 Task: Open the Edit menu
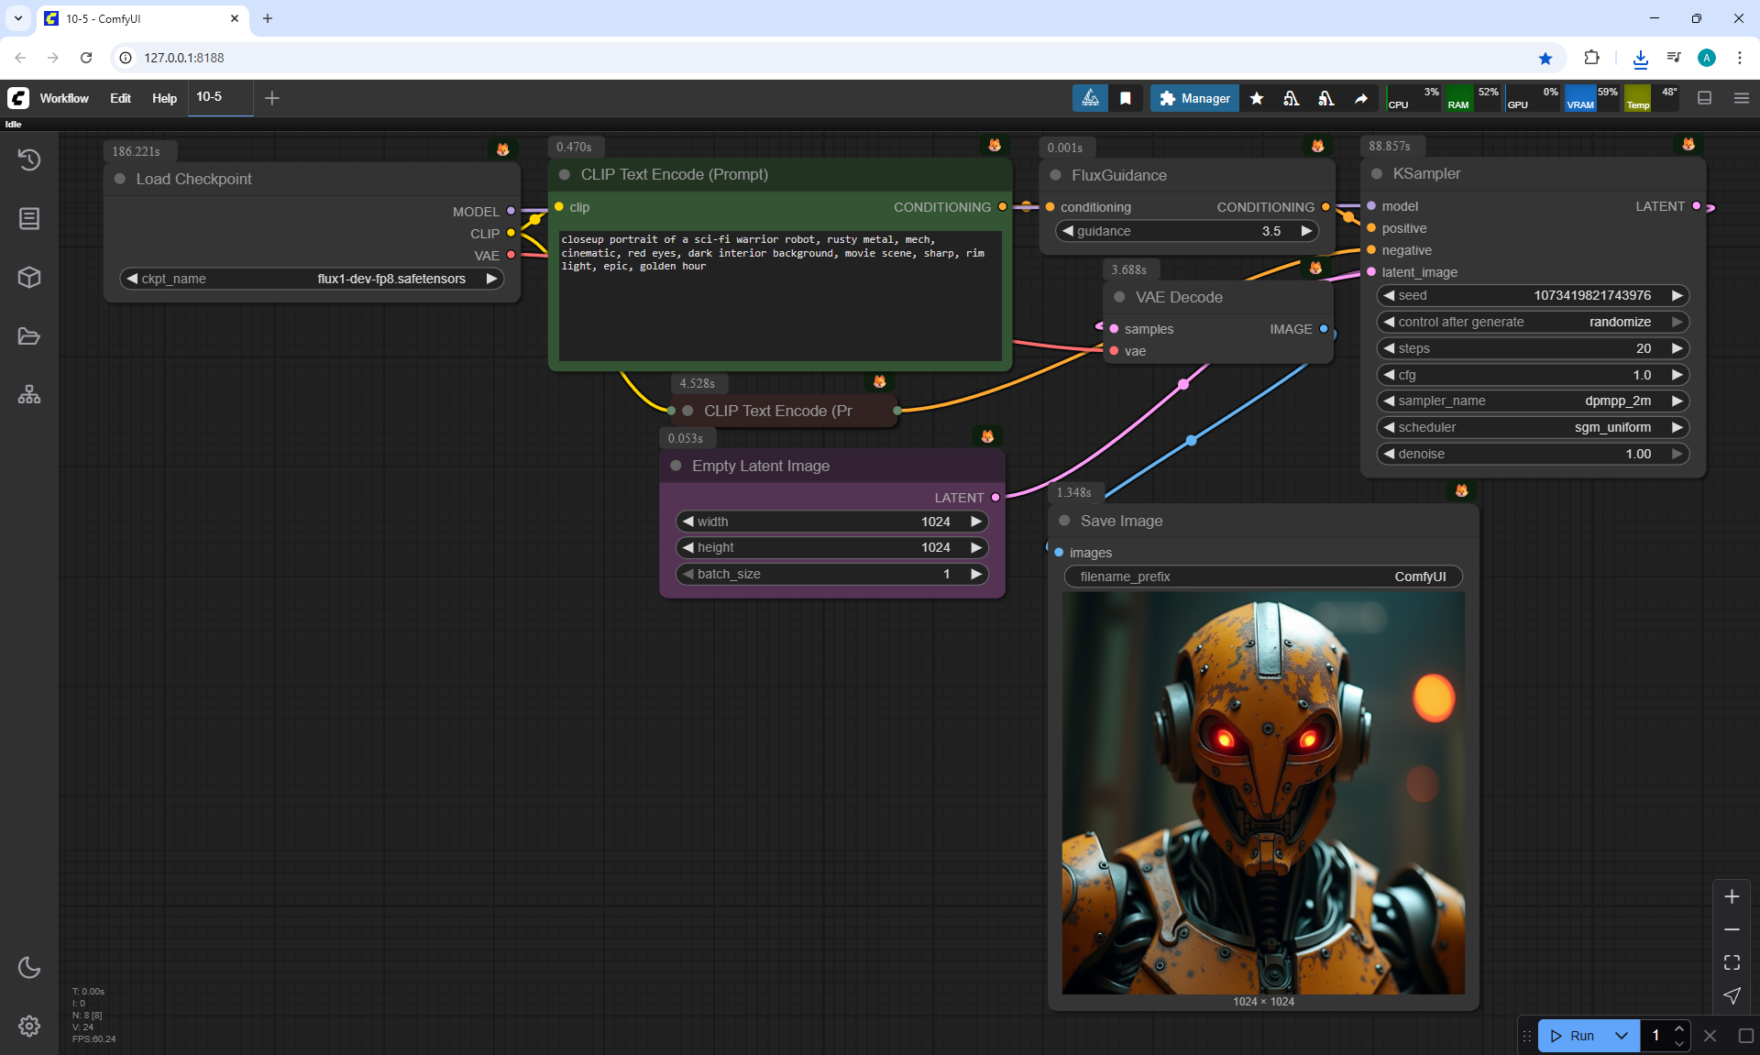click(x=120, y=98)
